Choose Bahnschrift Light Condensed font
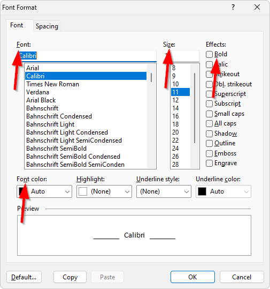Viewport: 270px width, 289px height. 86,132
